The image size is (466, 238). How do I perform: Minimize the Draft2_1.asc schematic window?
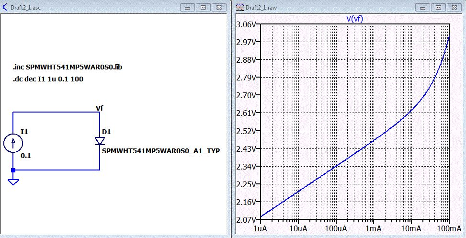[x=188, y=8]
